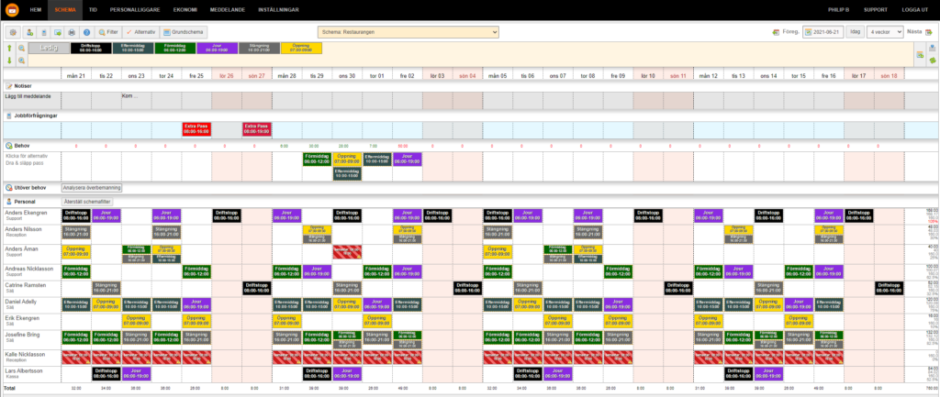The image size is (940, 397).
Task: Click the 2021-06-21 date field
Action: coord(823,32)
